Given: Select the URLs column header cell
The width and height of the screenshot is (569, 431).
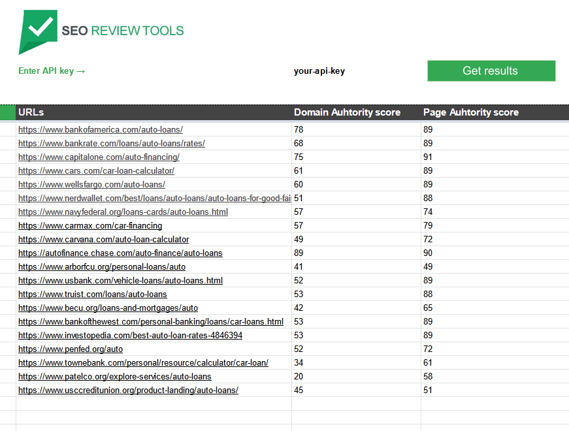Looking at the screenshot, I should tap(31, 112).
